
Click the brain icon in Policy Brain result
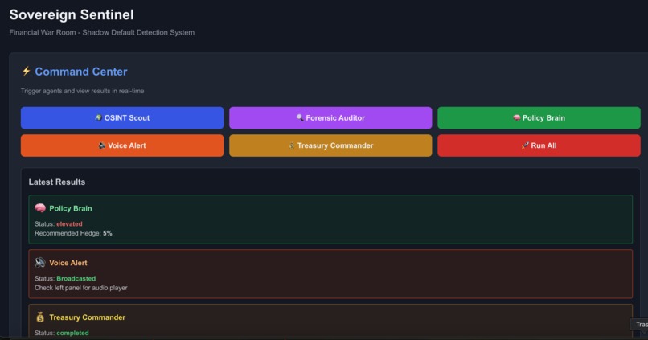point(40,208)
